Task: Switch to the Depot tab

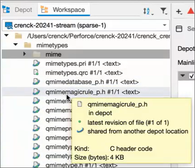Action: pos(23,10)
